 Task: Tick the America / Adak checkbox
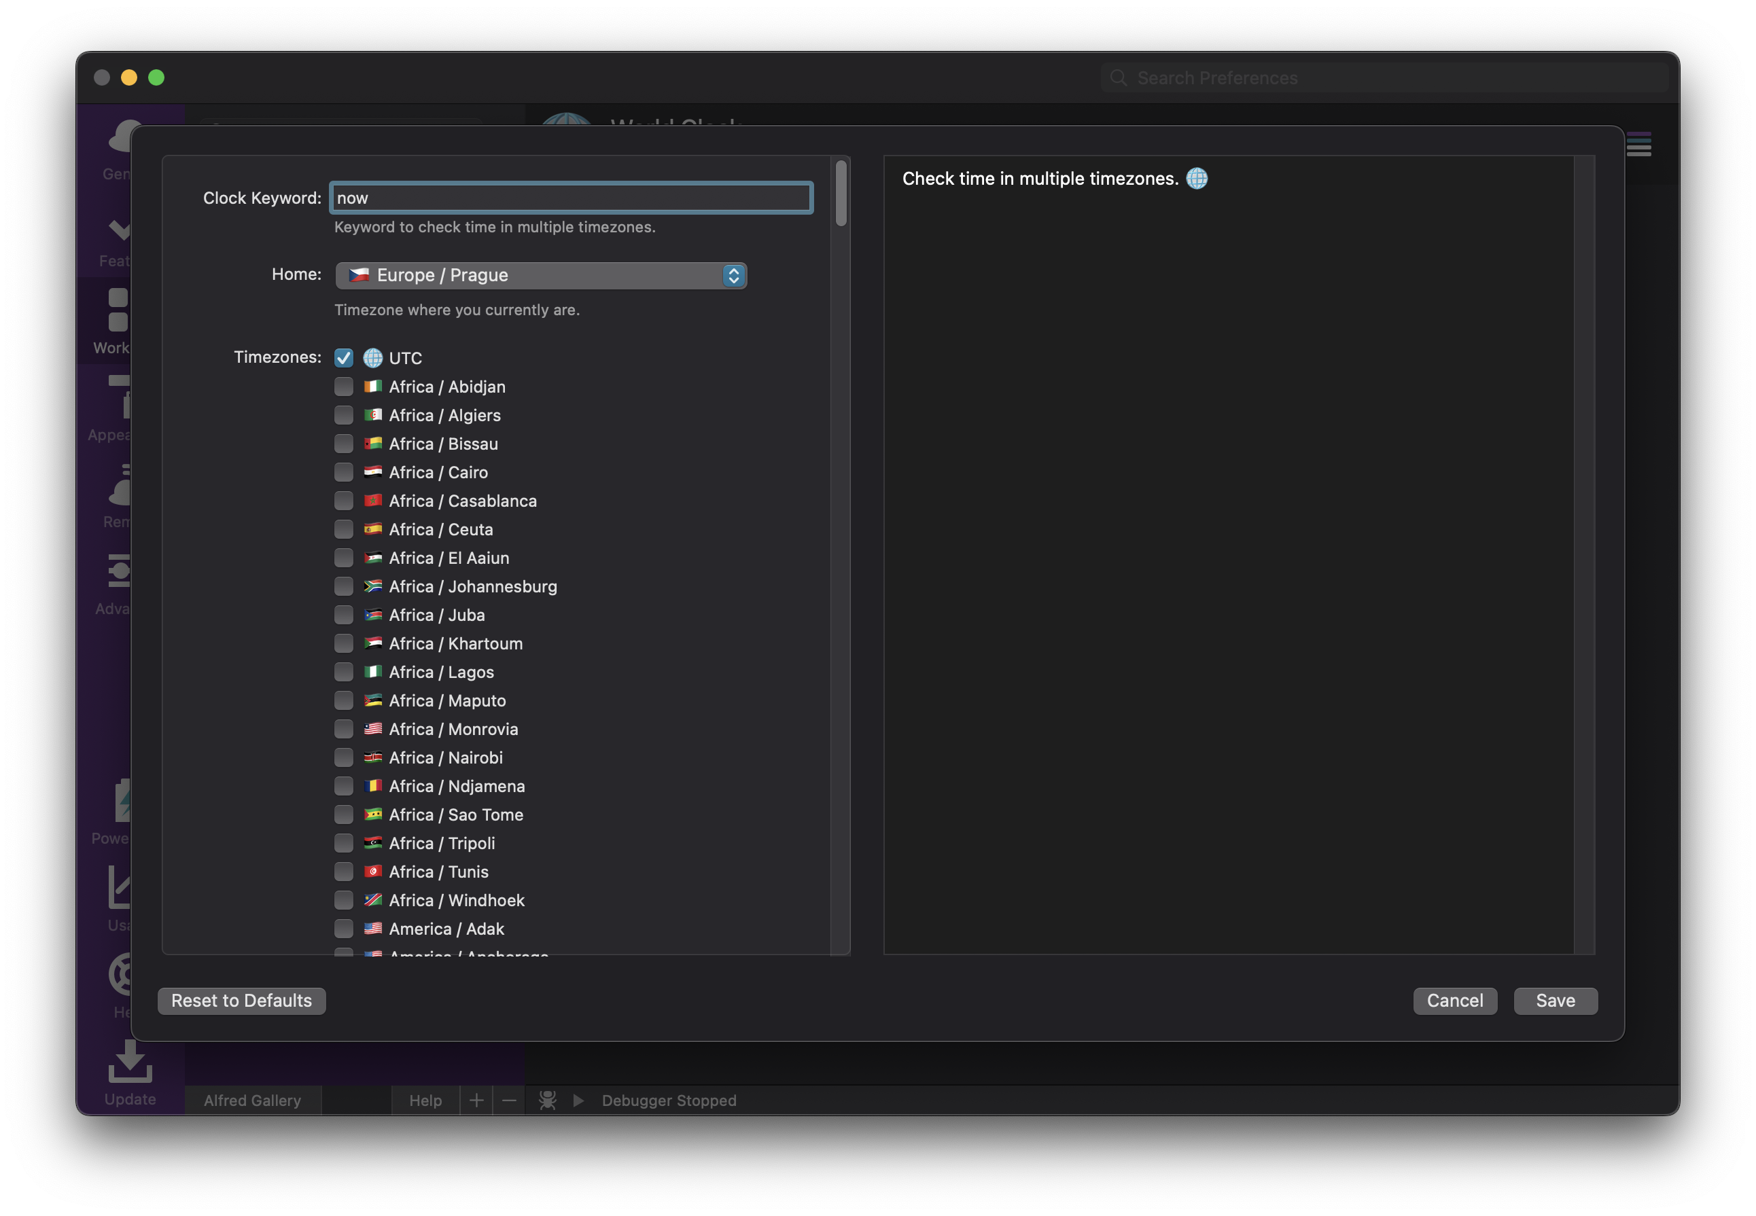click(344, 929)
